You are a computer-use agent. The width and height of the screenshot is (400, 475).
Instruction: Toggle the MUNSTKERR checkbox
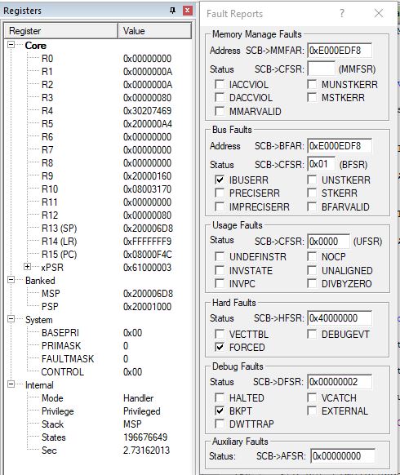click(312, 84)
